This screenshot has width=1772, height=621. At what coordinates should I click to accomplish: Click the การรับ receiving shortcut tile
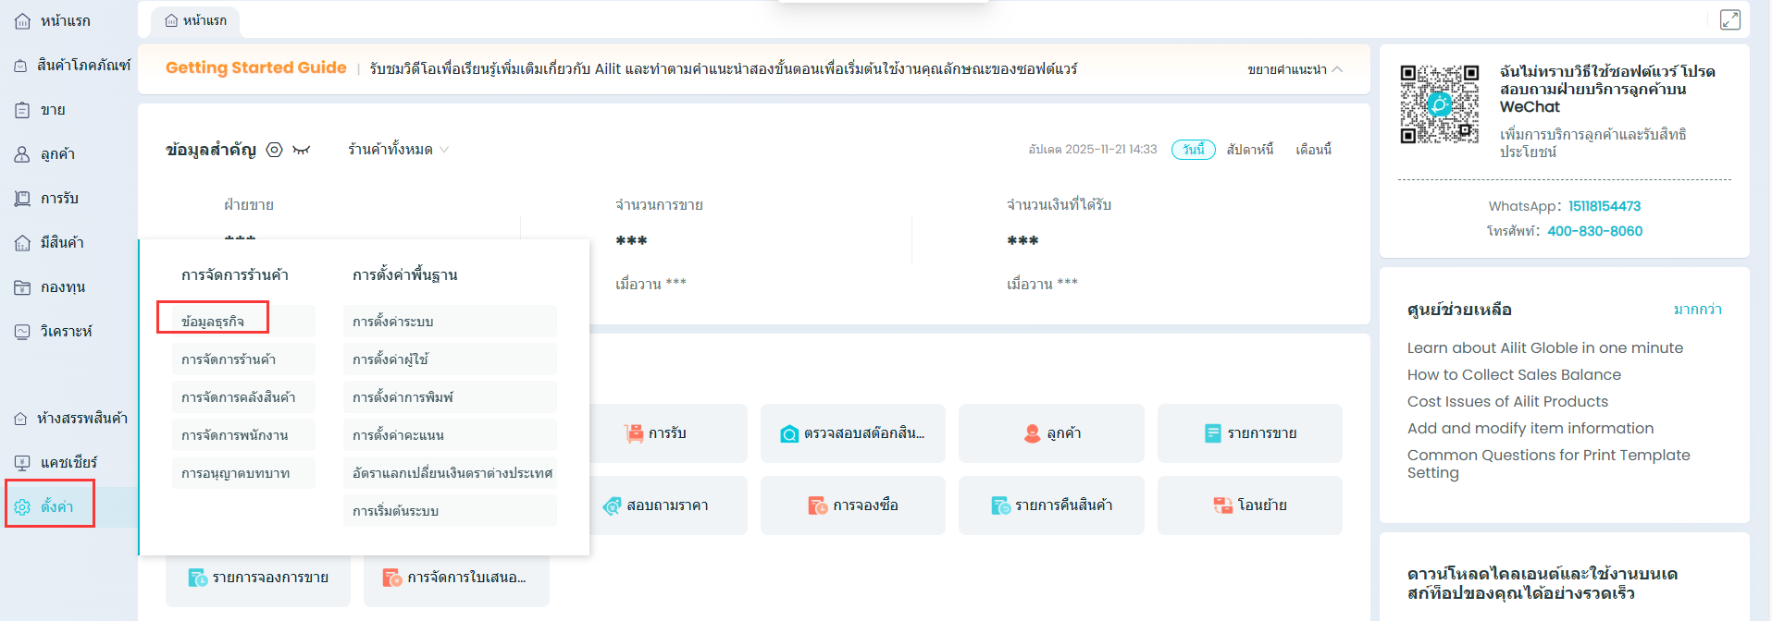point(656,432)
